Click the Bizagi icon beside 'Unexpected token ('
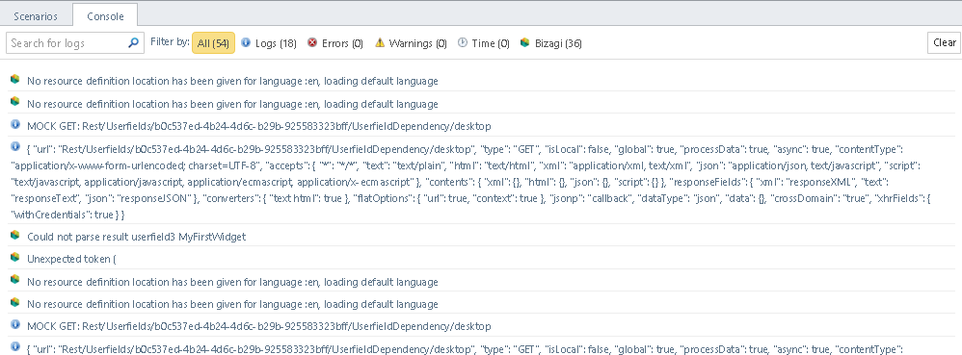Screen dimensions: 962x355 pyautogui.click(x=15, y=258)
